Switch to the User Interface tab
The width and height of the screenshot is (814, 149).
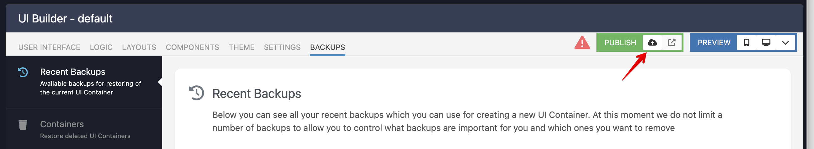[49, 47]
